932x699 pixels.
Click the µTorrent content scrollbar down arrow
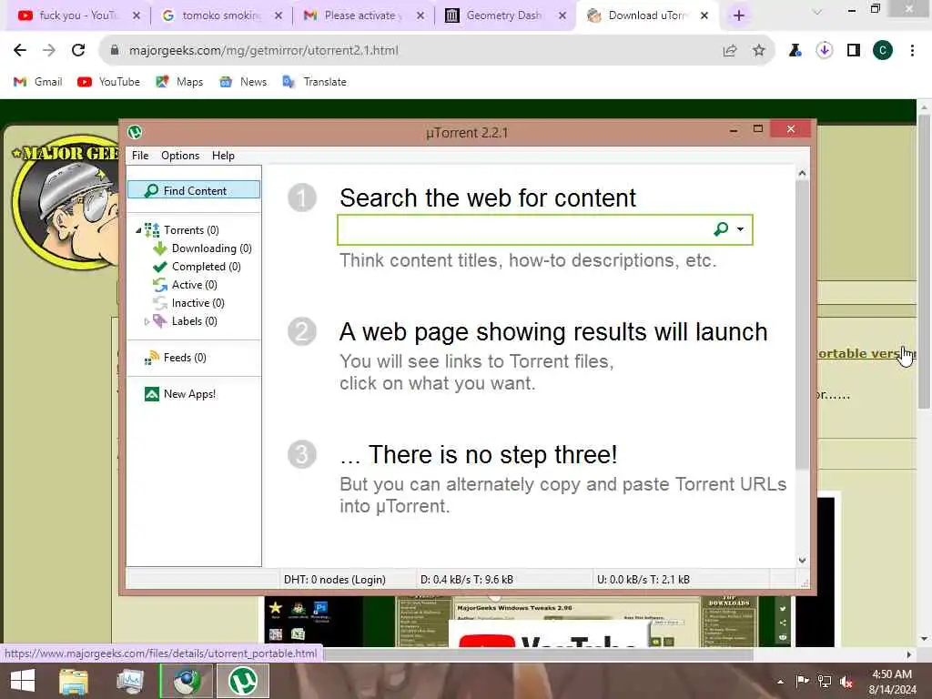(802, 560)
